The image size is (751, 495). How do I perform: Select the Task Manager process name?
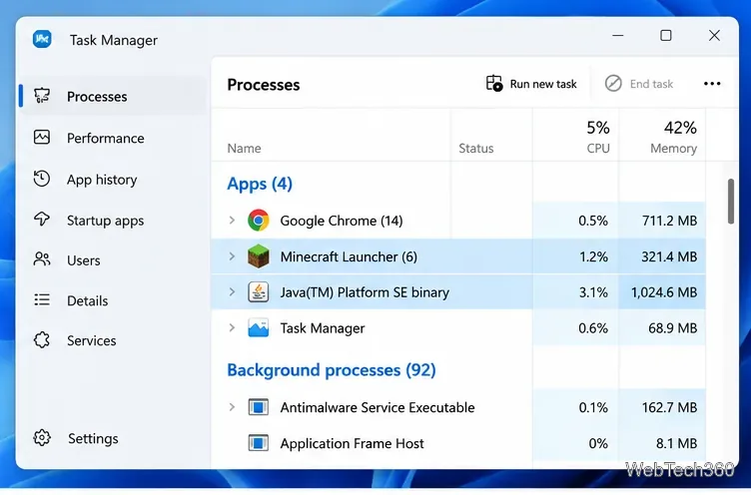pos(323,328)
